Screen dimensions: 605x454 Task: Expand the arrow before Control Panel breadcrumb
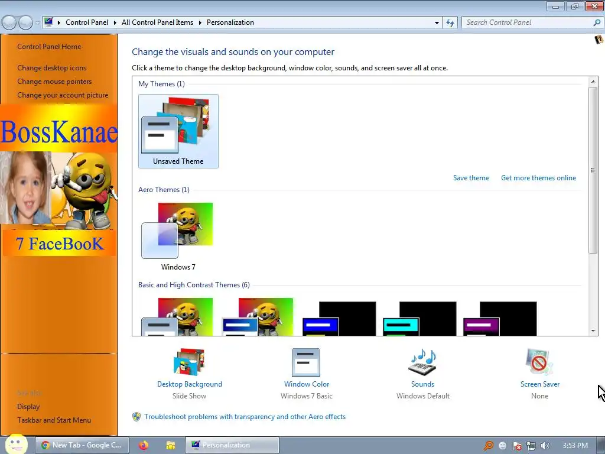(x=59, y=23)
